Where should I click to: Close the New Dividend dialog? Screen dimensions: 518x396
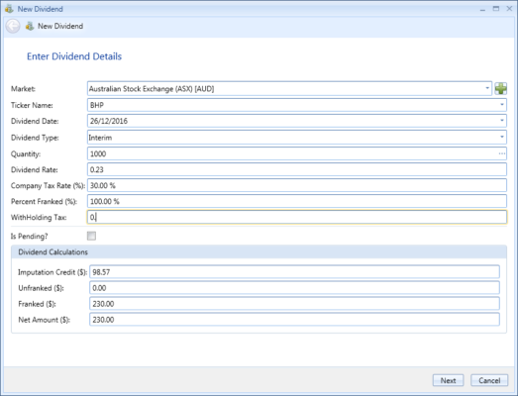pyautogui.click(x=509, y=9)
